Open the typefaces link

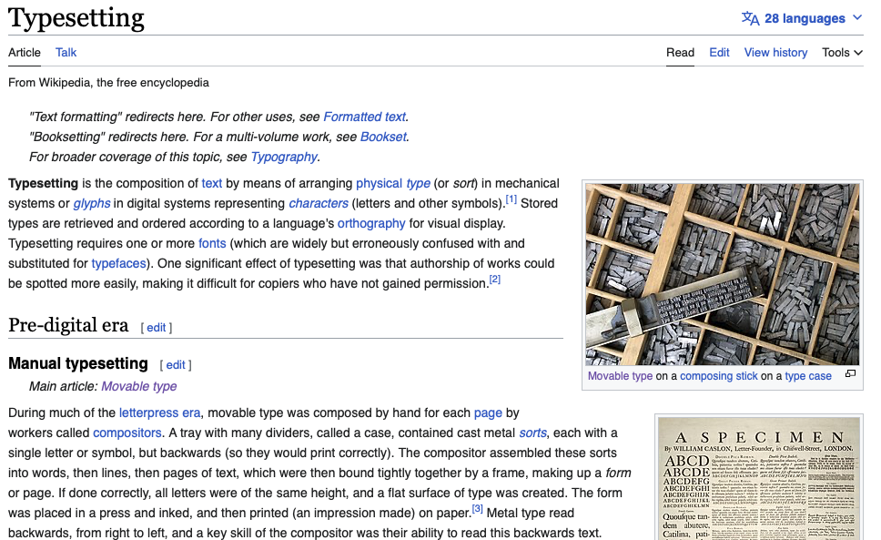coord(118,263)
